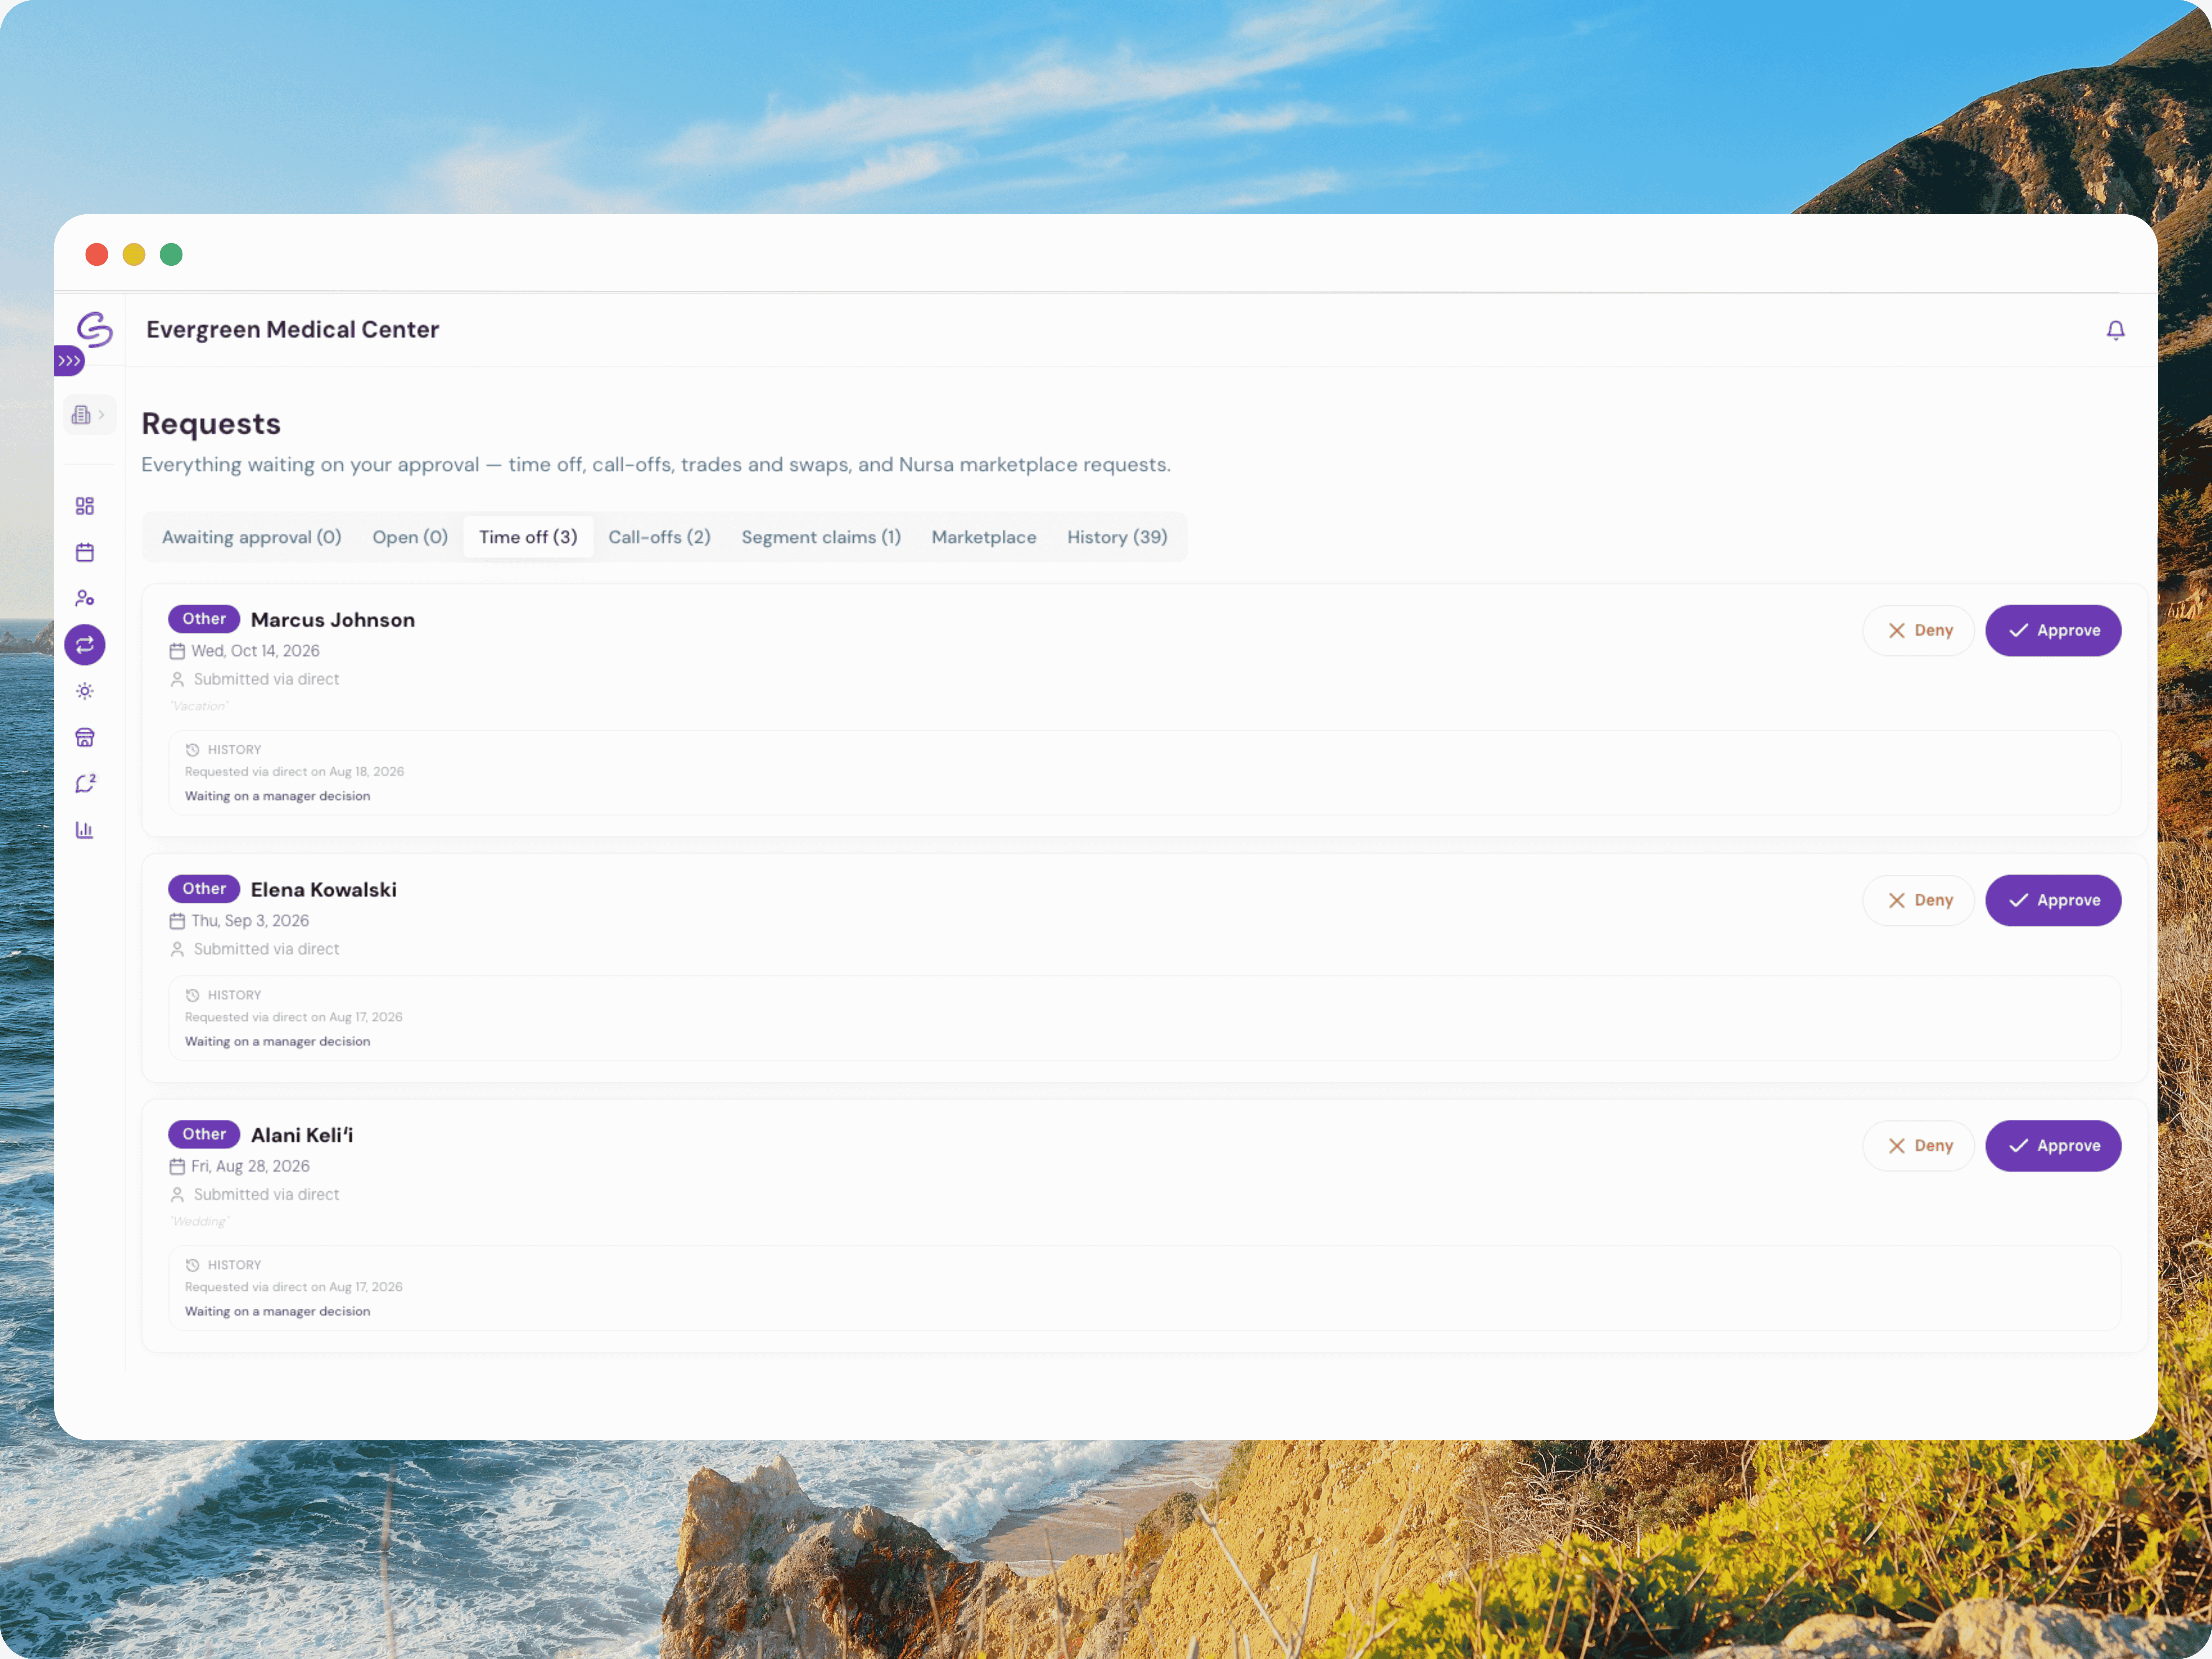Click the date Wed, Oct 14, 2026
Image resolution: width=2212 pixels, height=1659 pixels.
pyautogui.click(x=256, y=651)
